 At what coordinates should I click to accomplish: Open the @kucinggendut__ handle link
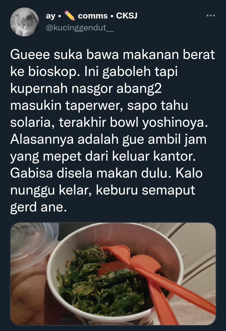coord(80,28)
